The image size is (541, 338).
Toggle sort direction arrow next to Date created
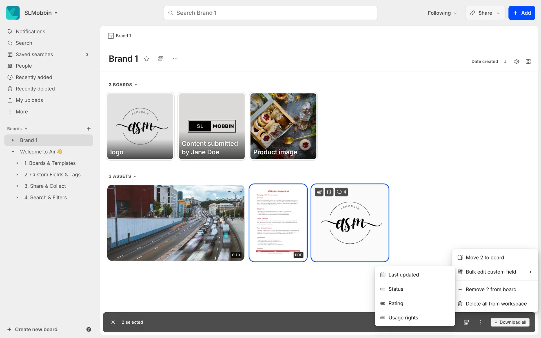(505, 61)
